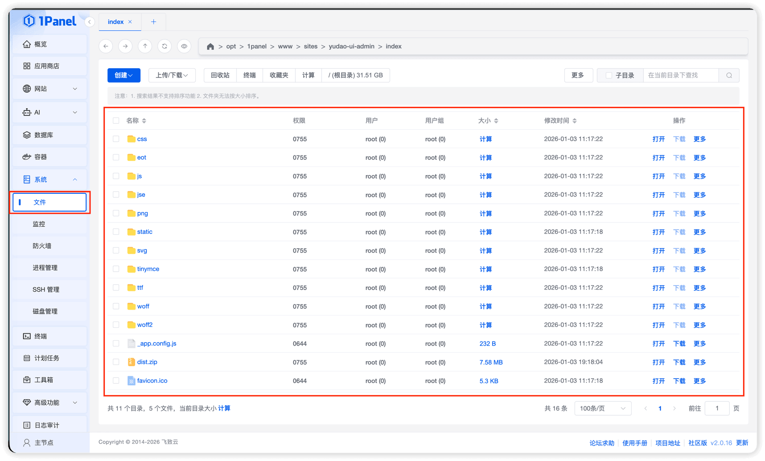This screenshot has width=765, height=461.
Task: Toggle hidden files eye icon
Action: point(184,46)
